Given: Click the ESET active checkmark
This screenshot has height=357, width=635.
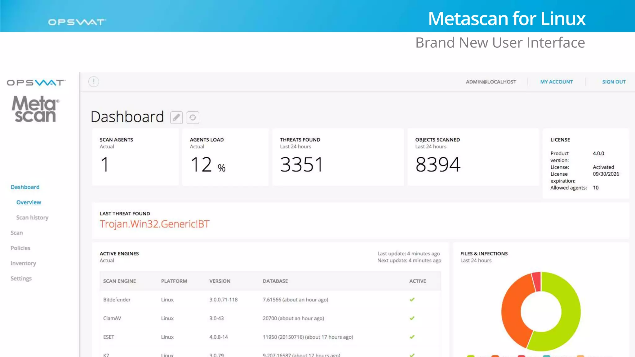Looking at the screenshot, I should [x=412, y=337].
